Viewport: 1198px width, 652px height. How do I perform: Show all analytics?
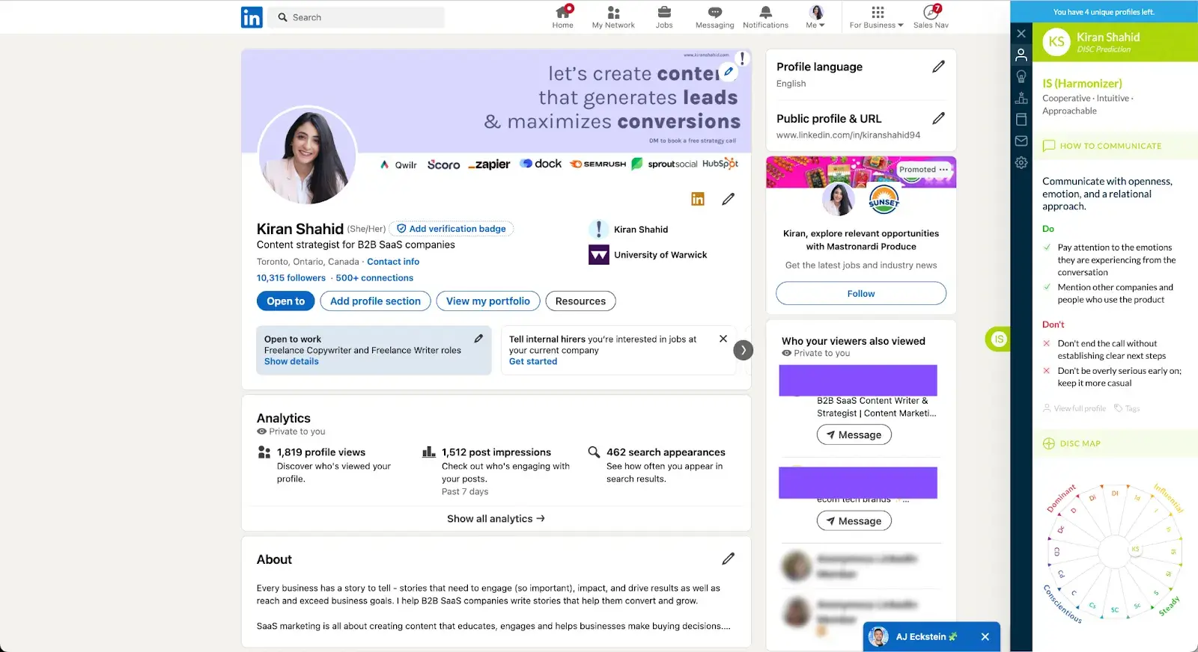click(x=496, y=519)
